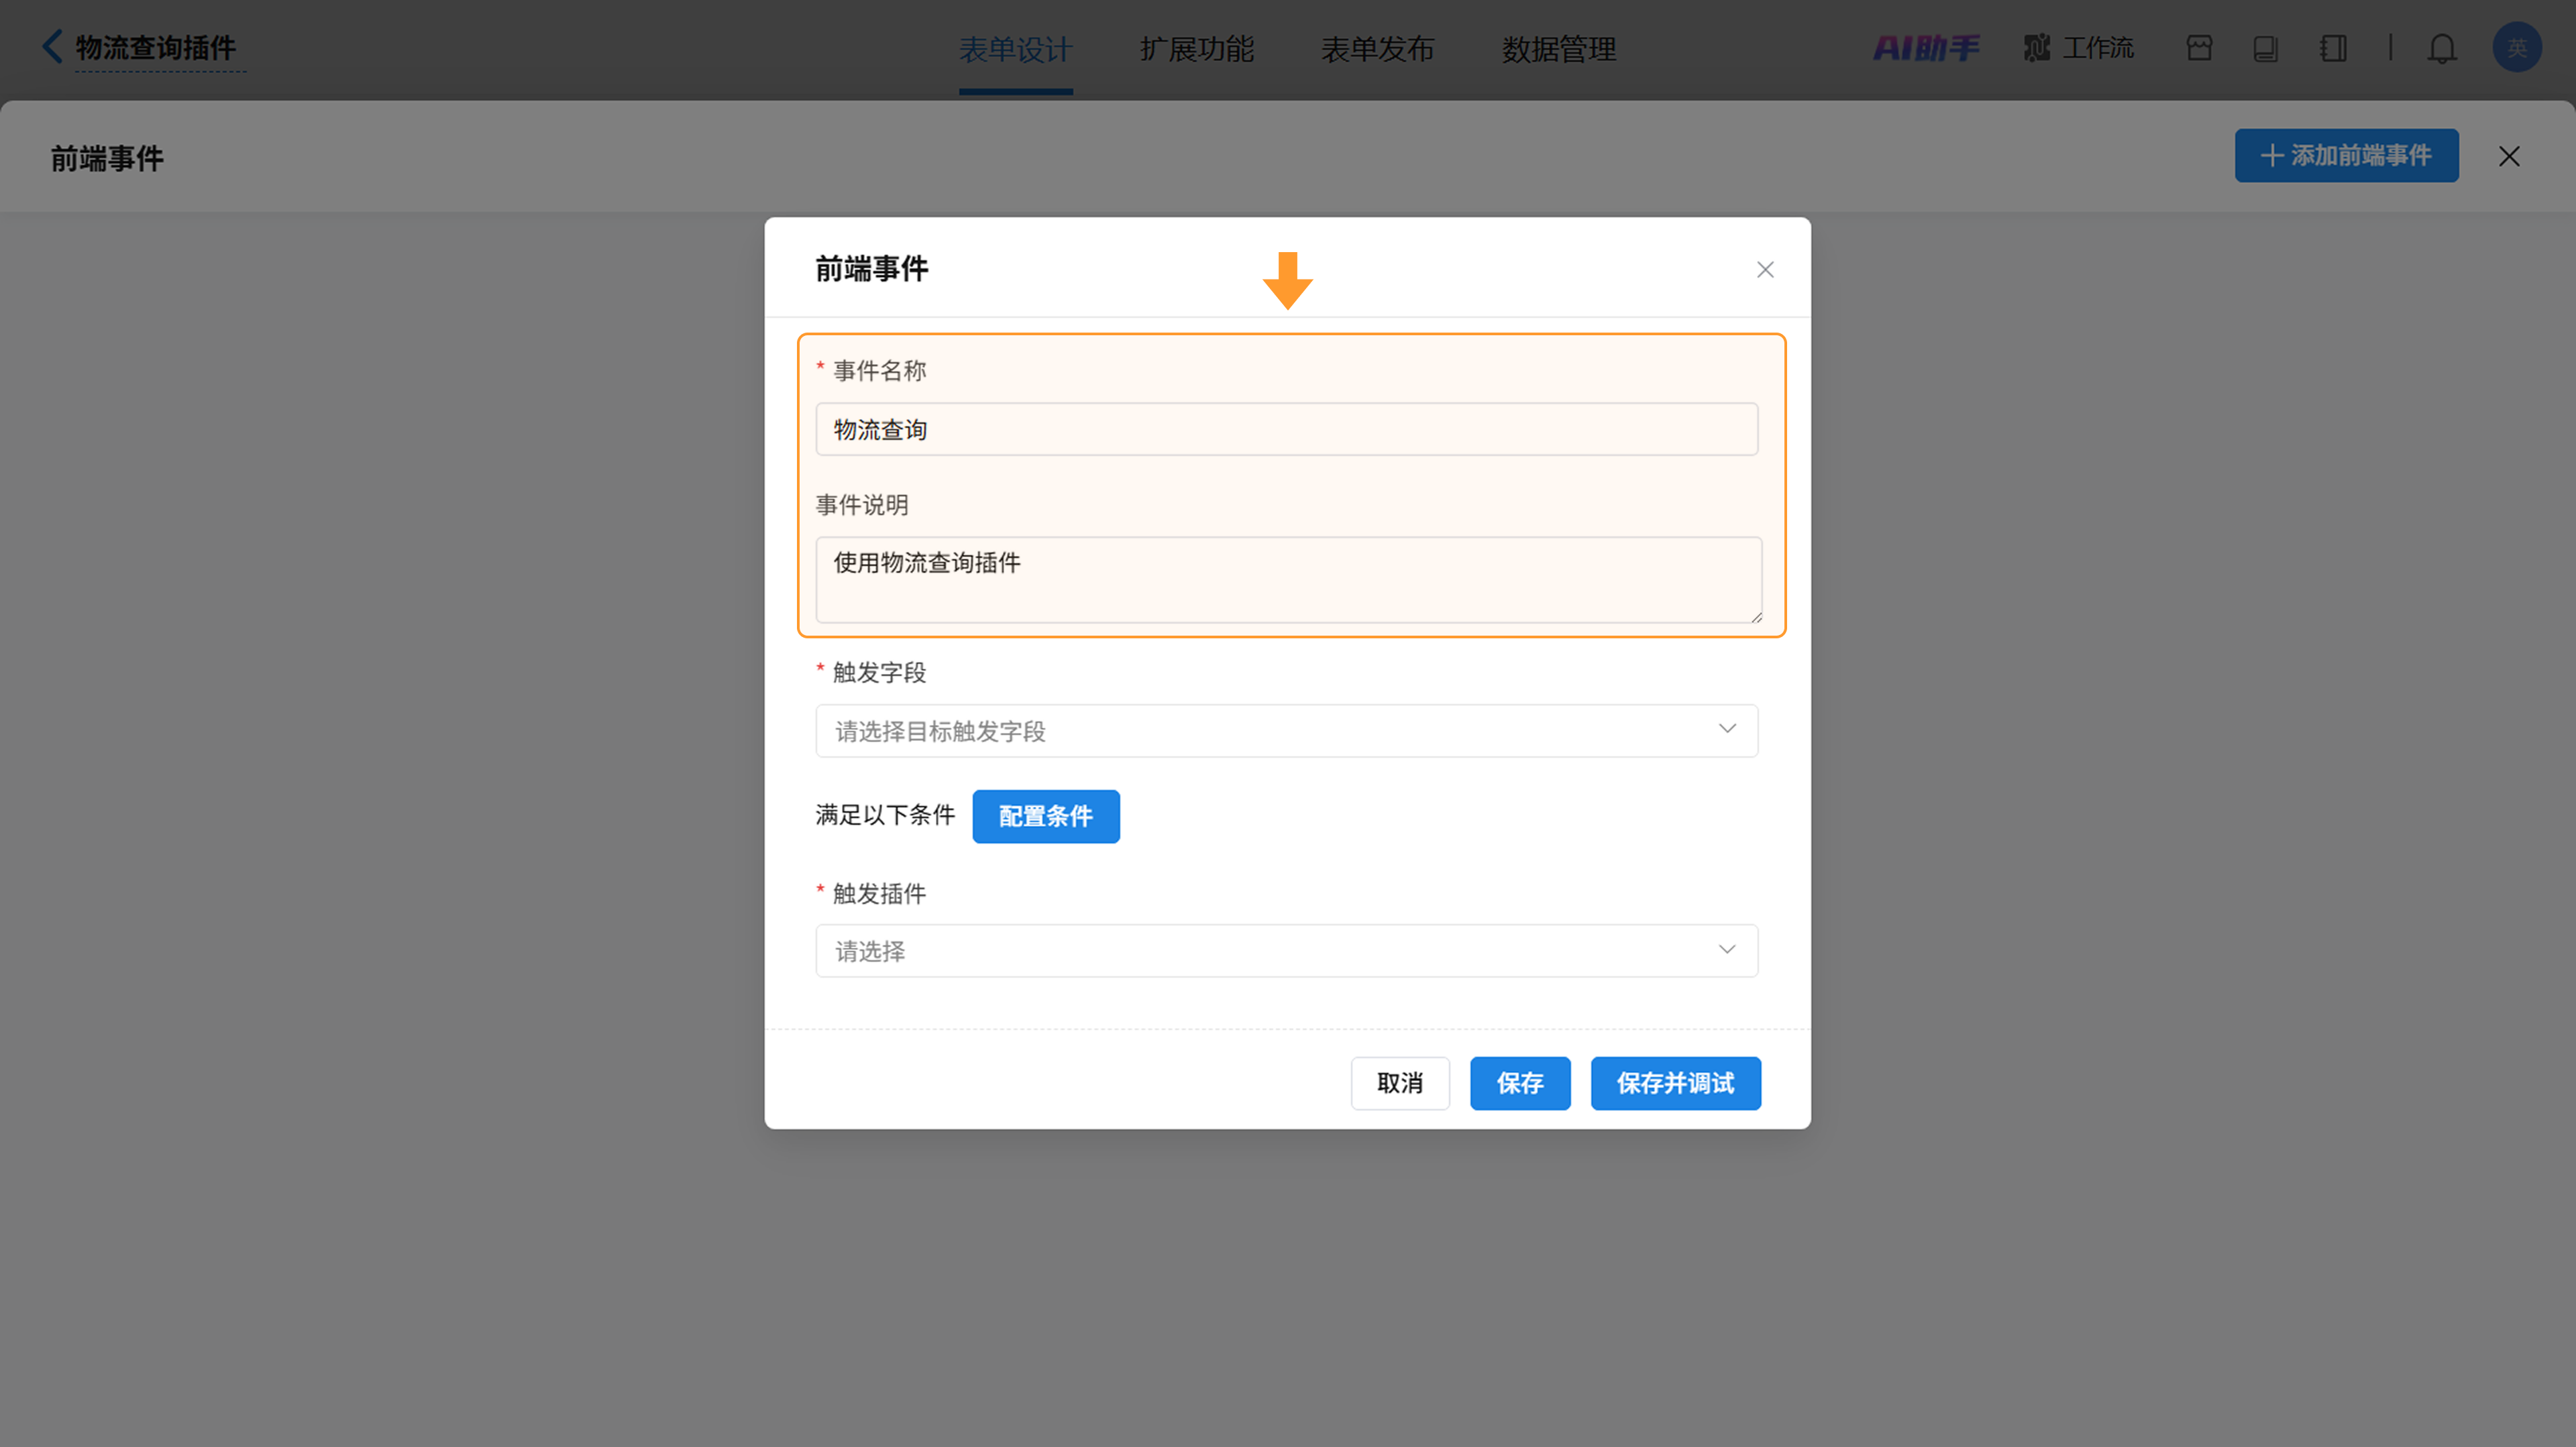Open the AI助手 assistant
This screenshot has height=1447, width=2576.
(1926, 48)
